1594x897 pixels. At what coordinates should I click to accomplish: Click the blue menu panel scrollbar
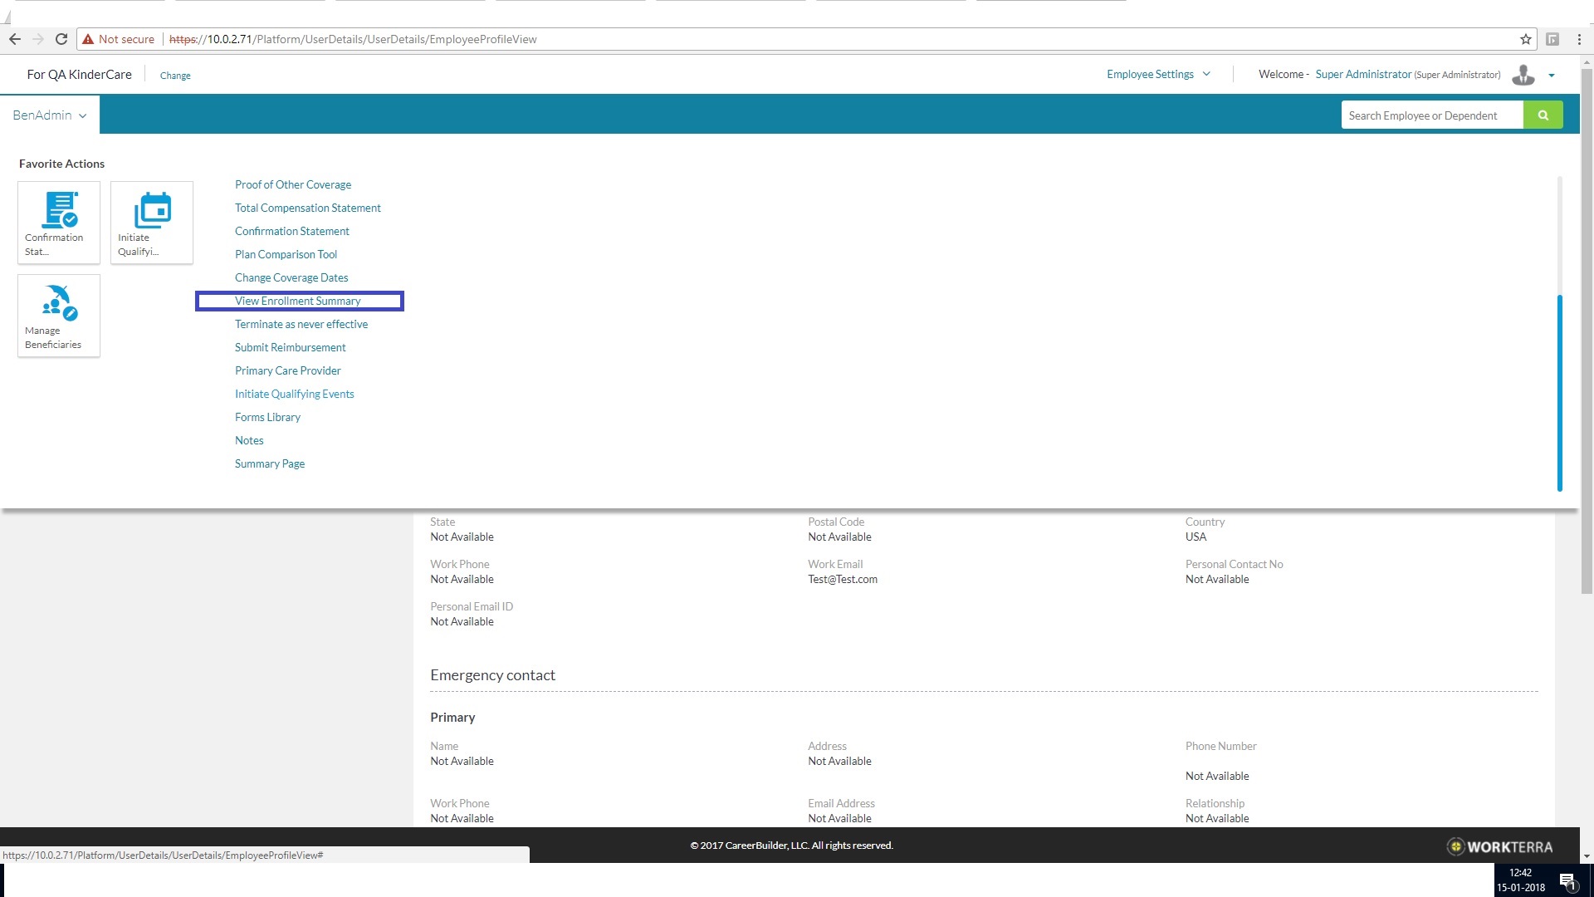pyautogui.click(x=1559, y=392)
